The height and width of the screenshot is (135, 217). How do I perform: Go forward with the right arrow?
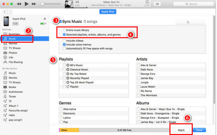tap(10, 12)
